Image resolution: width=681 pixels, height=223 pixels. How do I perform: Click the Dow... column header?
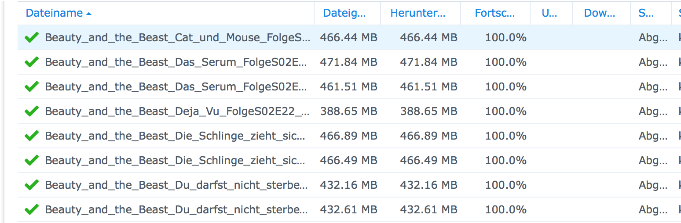point(600,13)
